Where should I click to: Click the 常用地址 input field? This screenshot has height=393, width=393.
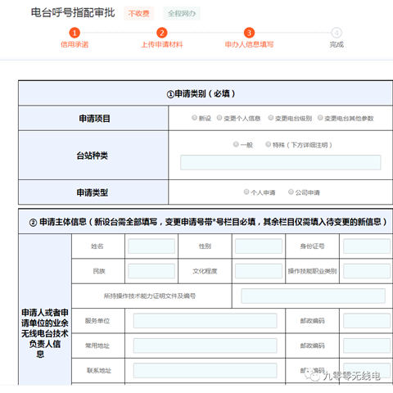(x=206, y=346)
